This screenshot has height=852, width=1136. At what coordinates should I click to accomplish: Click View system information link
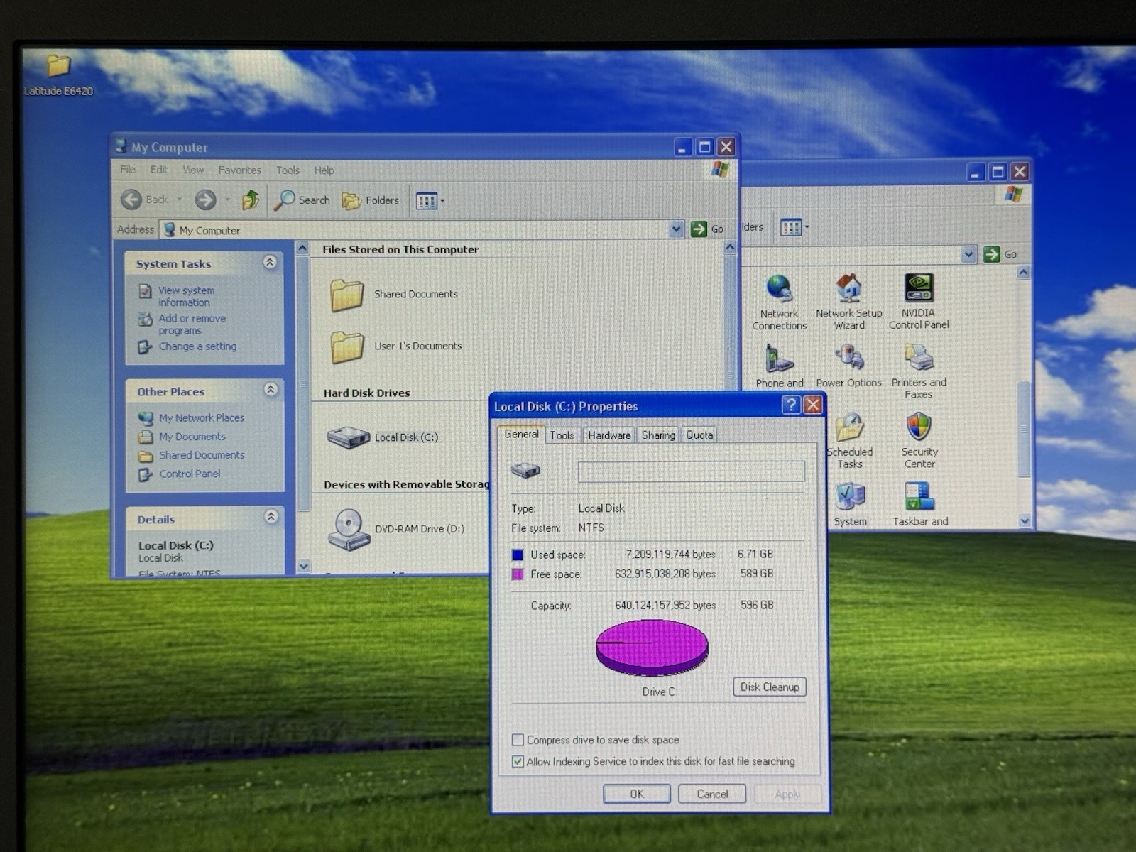(186, 296)
